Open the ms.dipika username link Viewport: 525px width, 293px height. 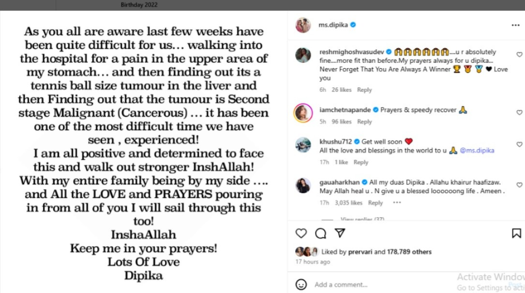click(333, 25)
